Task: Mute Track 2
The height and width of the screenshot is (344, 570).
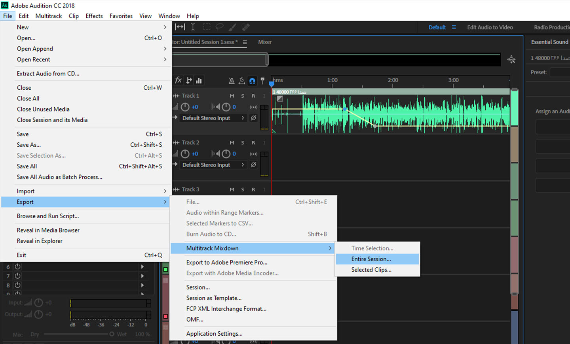Action: tap(232, 142)
